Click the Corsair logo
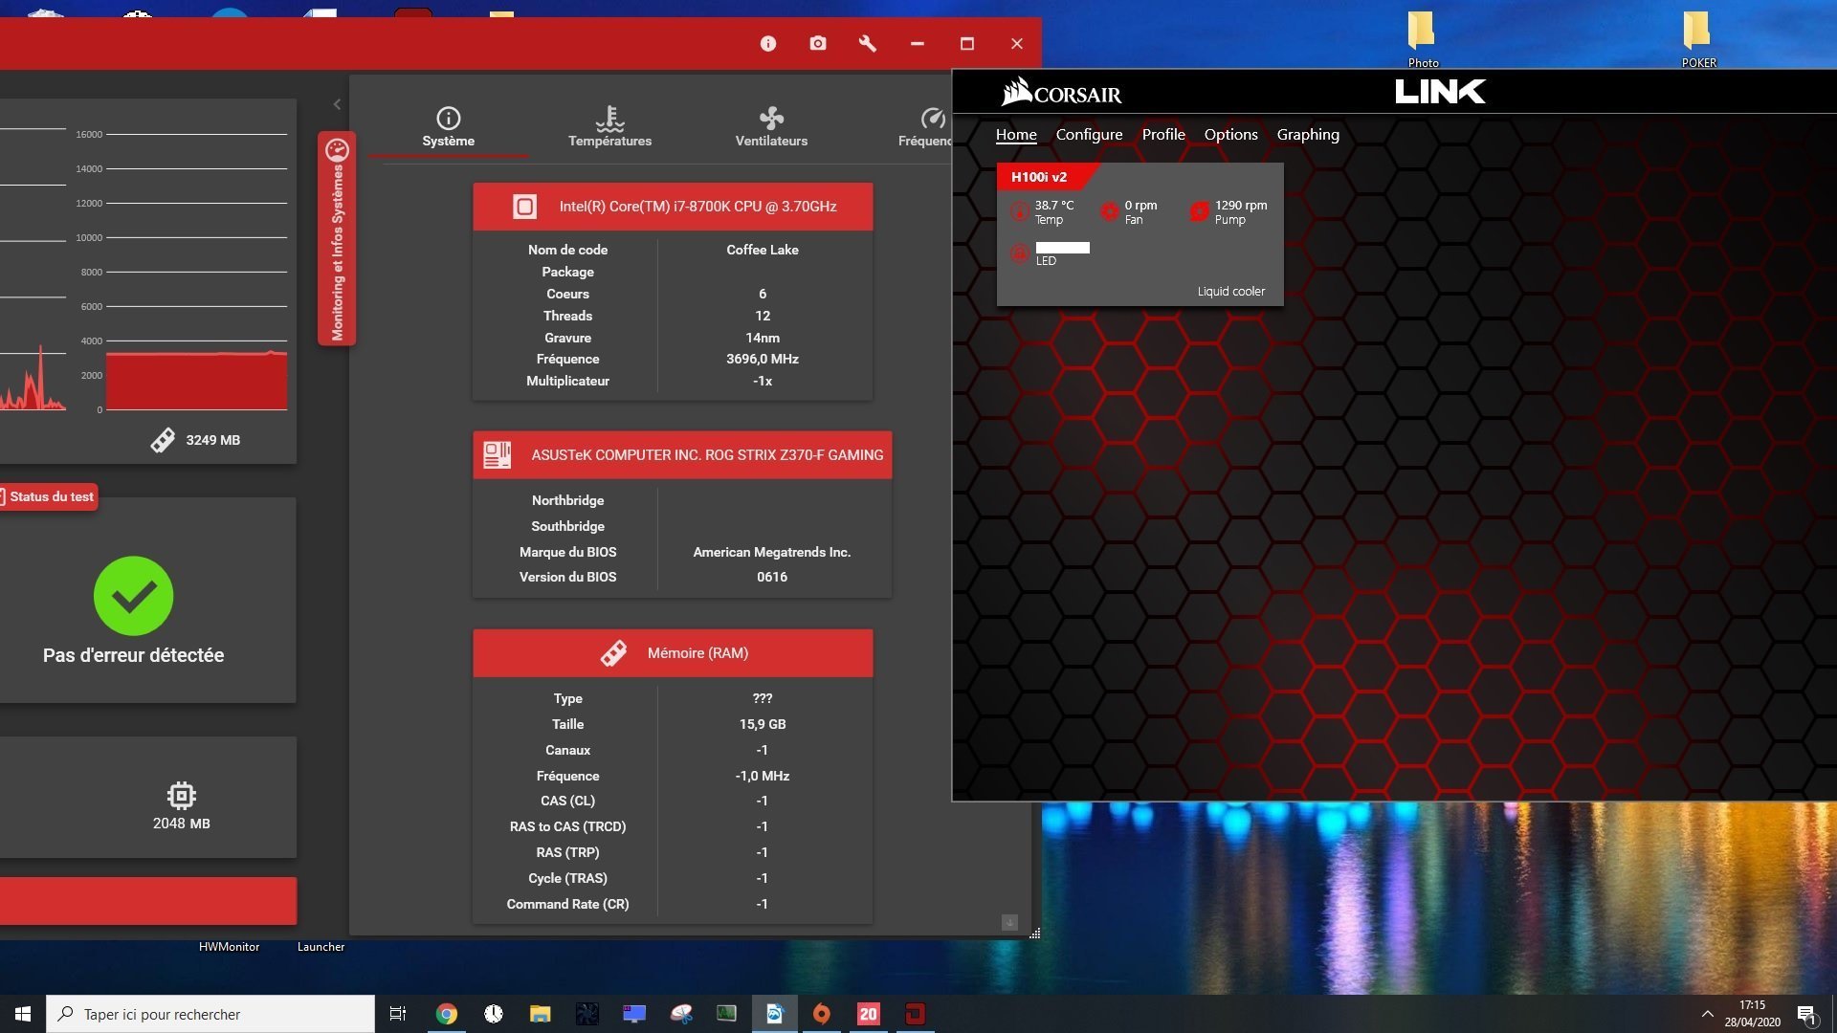This screenshot has width=1837, height=1033. (x=1061, y=92)
